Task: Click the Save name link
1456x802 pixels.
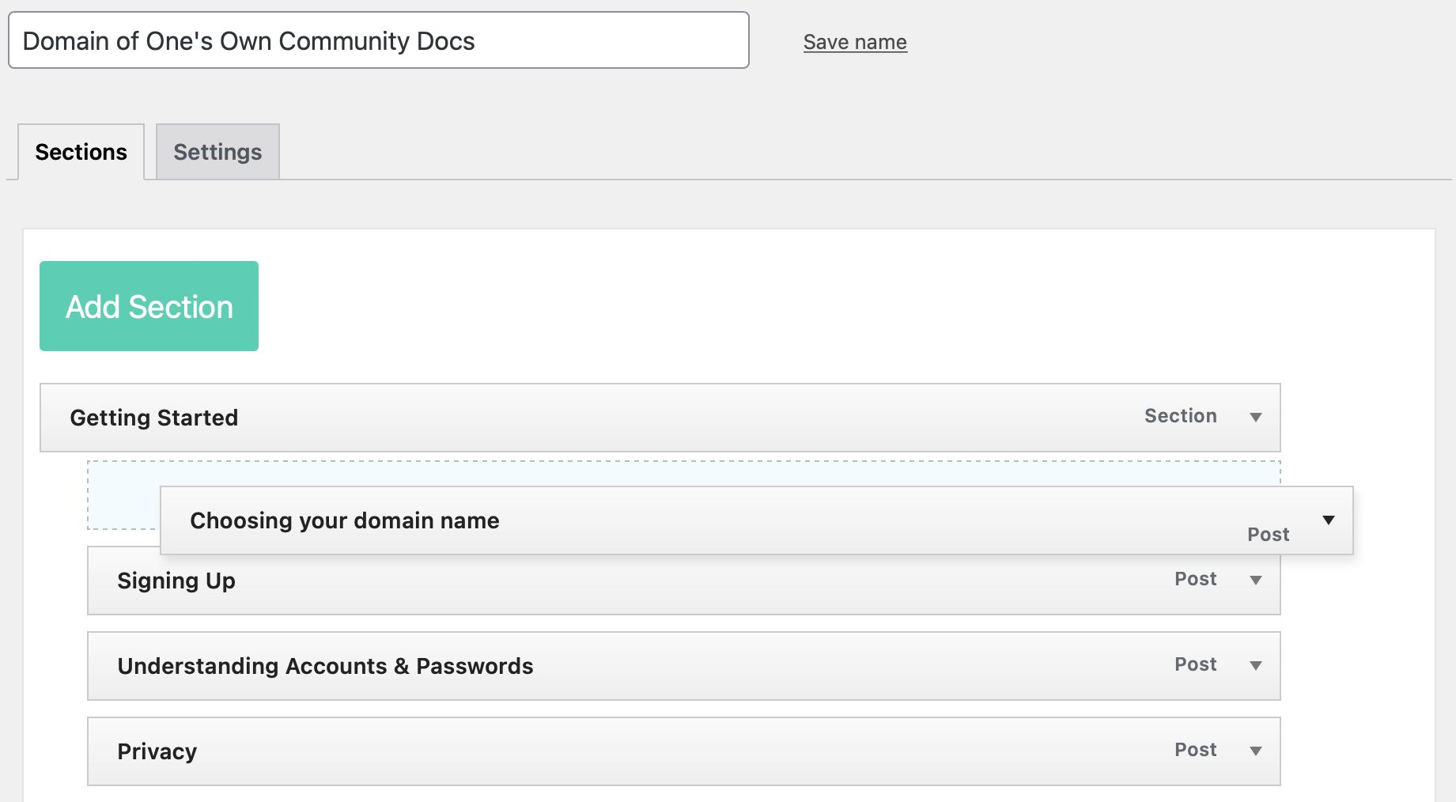Action: pyautogui.click(x=855, y=42)
